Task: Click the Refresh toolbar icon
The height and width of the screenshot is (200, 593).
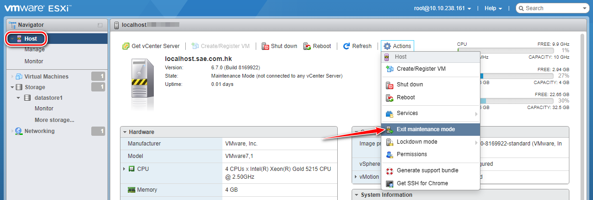Action: click(347, 46)
